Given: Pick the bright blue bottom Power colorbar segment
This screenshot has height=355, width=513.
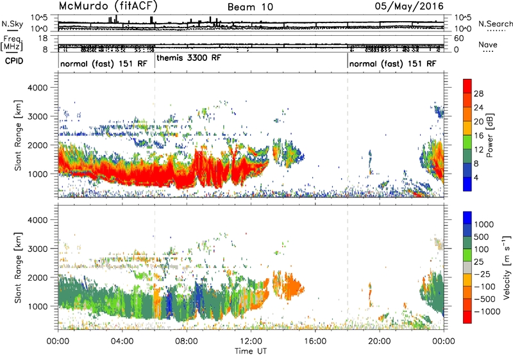Looking at the screenshot, I should pos(467,184).
